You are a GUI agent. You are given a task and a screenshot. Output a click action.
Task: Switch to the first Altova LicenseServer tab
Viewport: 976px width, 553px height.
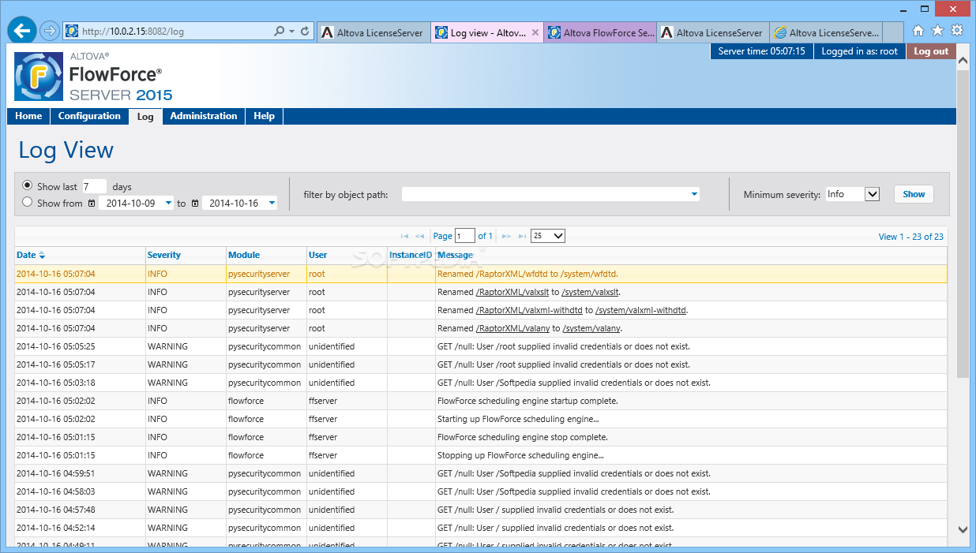[x=374, y=33]
